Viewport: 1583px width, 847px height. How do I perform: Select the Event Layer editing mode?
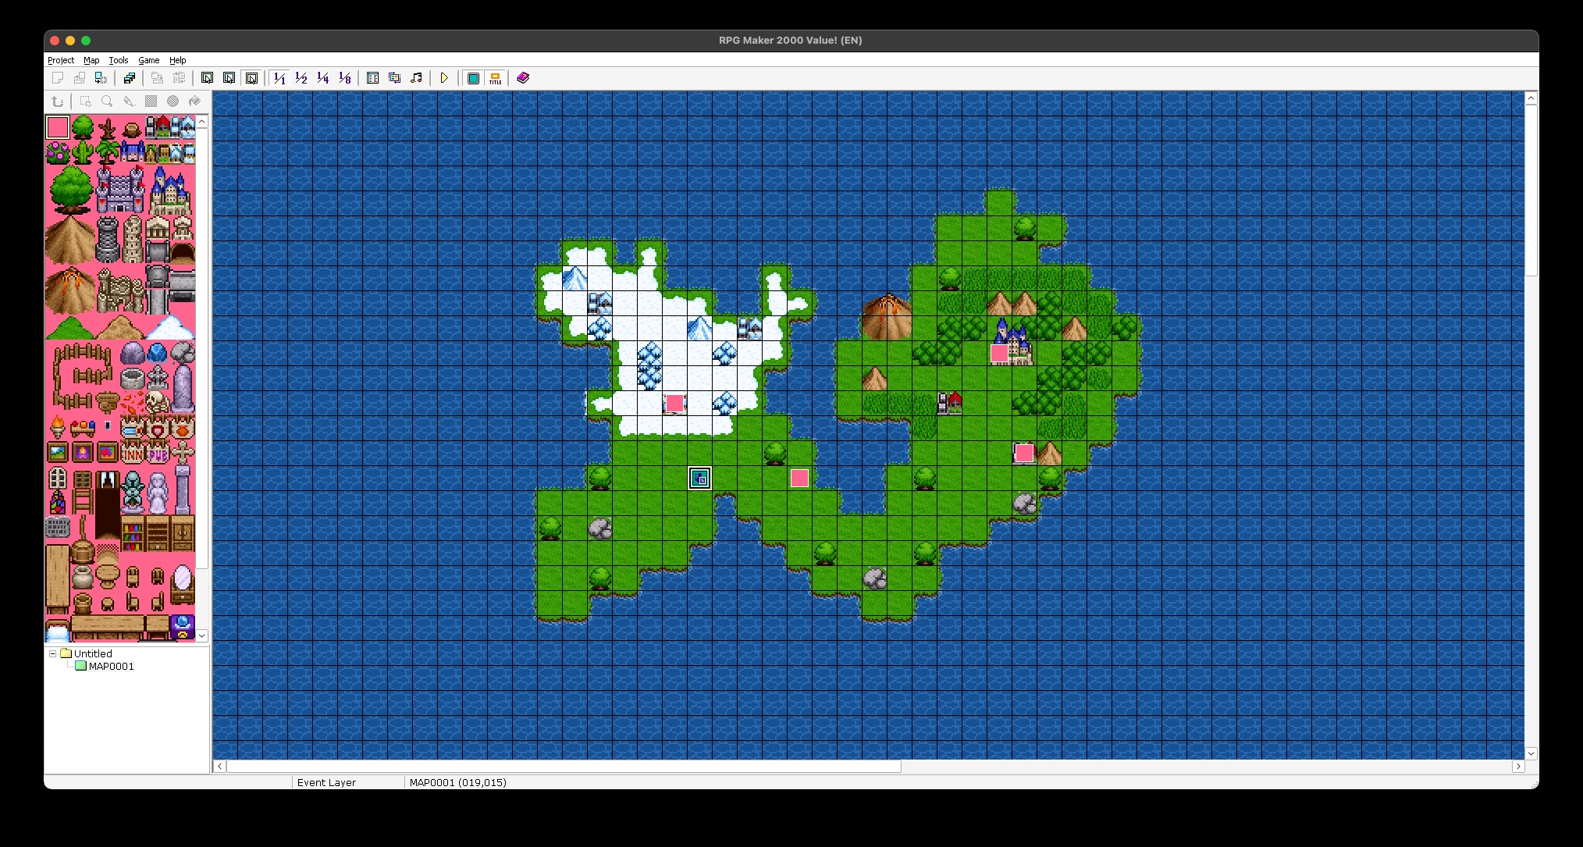tap(252, 77)
